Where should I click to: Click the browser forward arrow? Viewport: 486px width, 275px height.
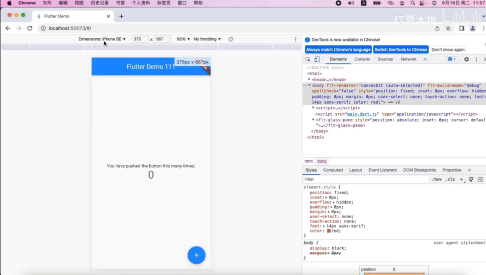19,28
